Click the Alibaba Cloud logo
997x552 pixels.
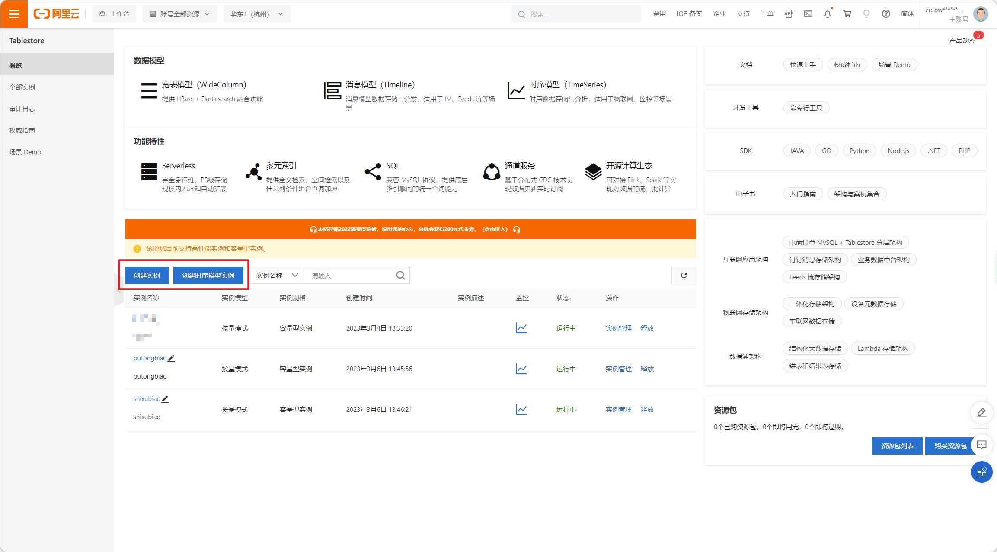pos(57,14)
